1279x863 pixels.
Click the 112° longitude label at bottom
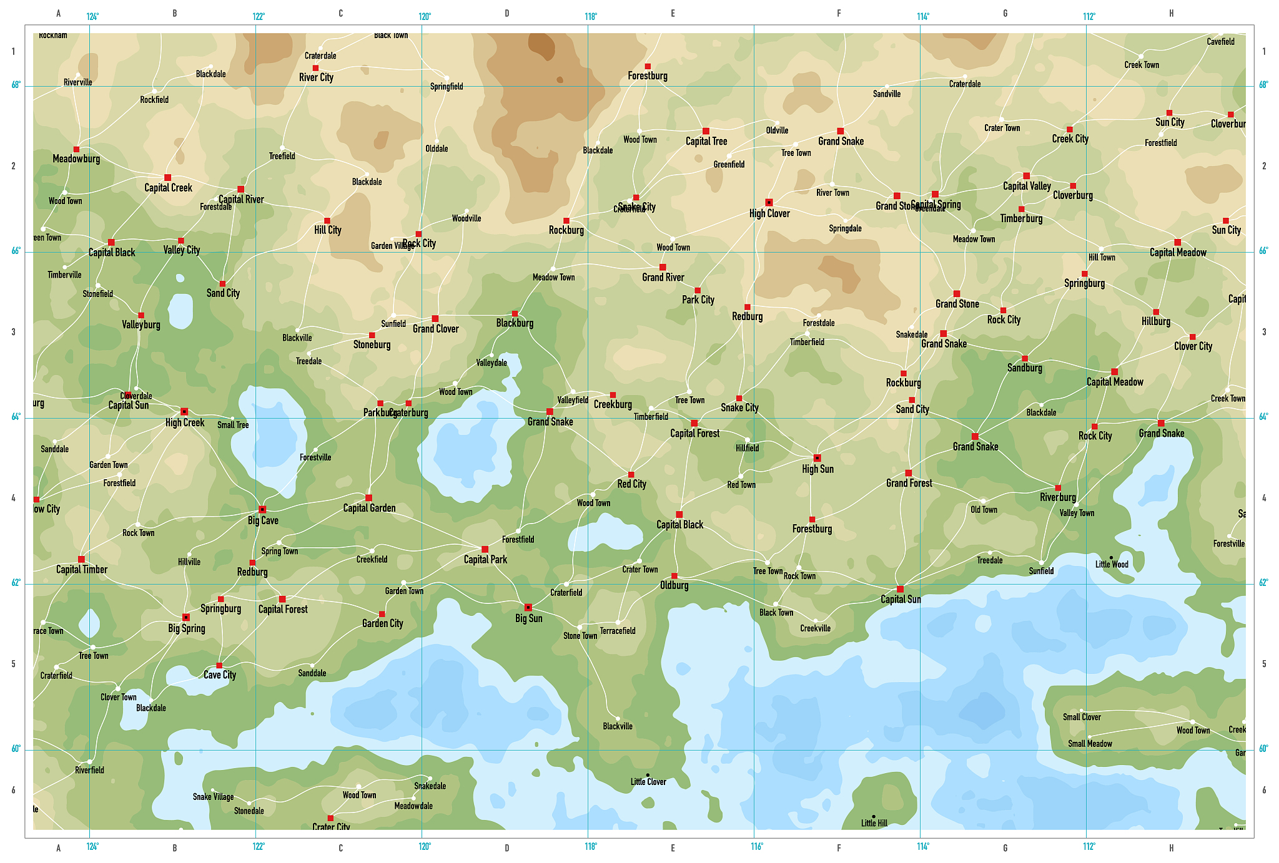click(x=1089, y=847)
